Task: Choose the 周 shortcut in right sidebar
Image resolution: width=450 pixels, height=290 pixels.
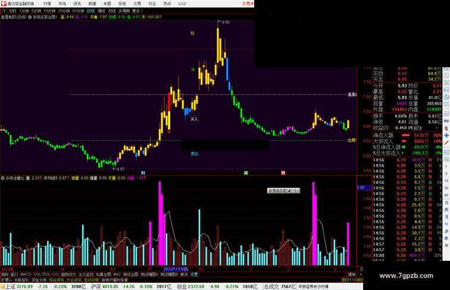Action: 446,210
